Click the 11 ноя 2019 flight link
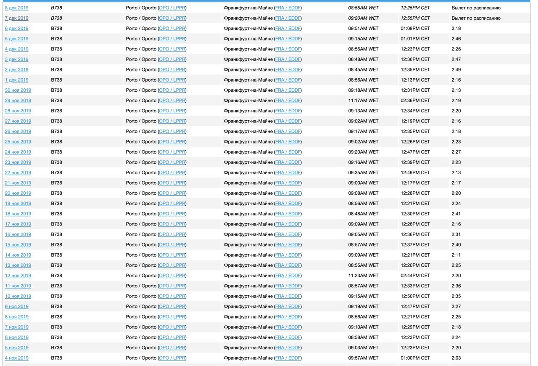Viewport: 538px width, 366px height. pyautogui.click(x=18, y=286)
